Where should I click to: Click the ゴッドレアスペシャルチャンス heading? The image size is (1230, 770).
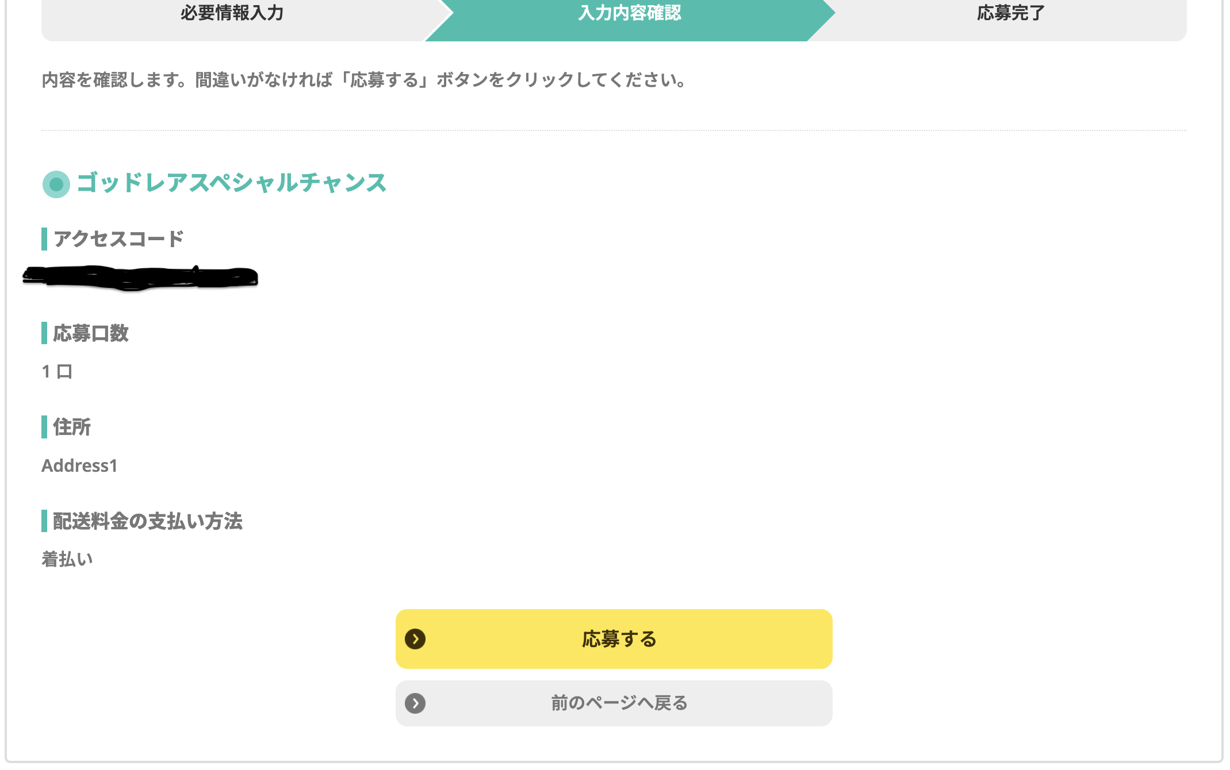pos(231,183)
